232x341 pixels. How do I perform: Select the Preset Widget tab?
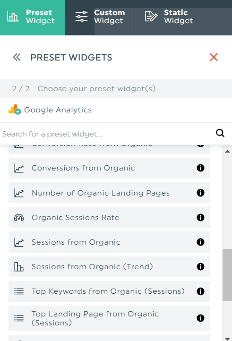[x=32, y=17]
